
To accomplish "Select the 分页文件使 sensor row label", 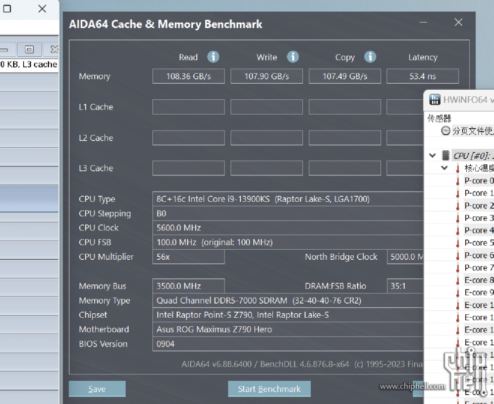I will (x=473, y=130).
